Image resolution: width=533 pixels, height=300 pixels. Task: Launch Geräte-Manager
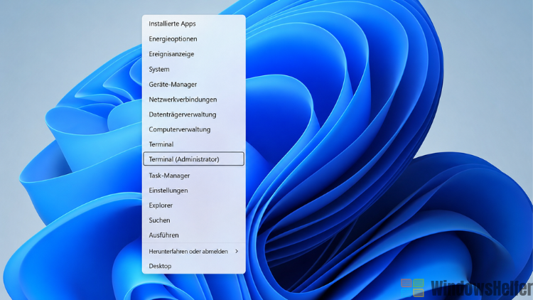[x=194, y=85]
